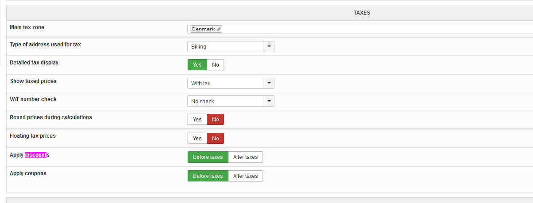Click the "Floating tax prices" label

pos(33,136)
